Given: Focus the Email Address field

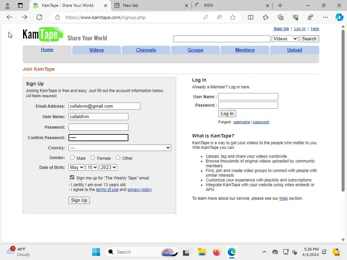Looking at the screenshot, I should pos(104,106).
